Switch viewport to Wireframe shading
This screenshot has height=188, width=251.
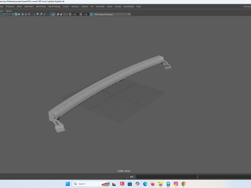[x=13, y=14]
